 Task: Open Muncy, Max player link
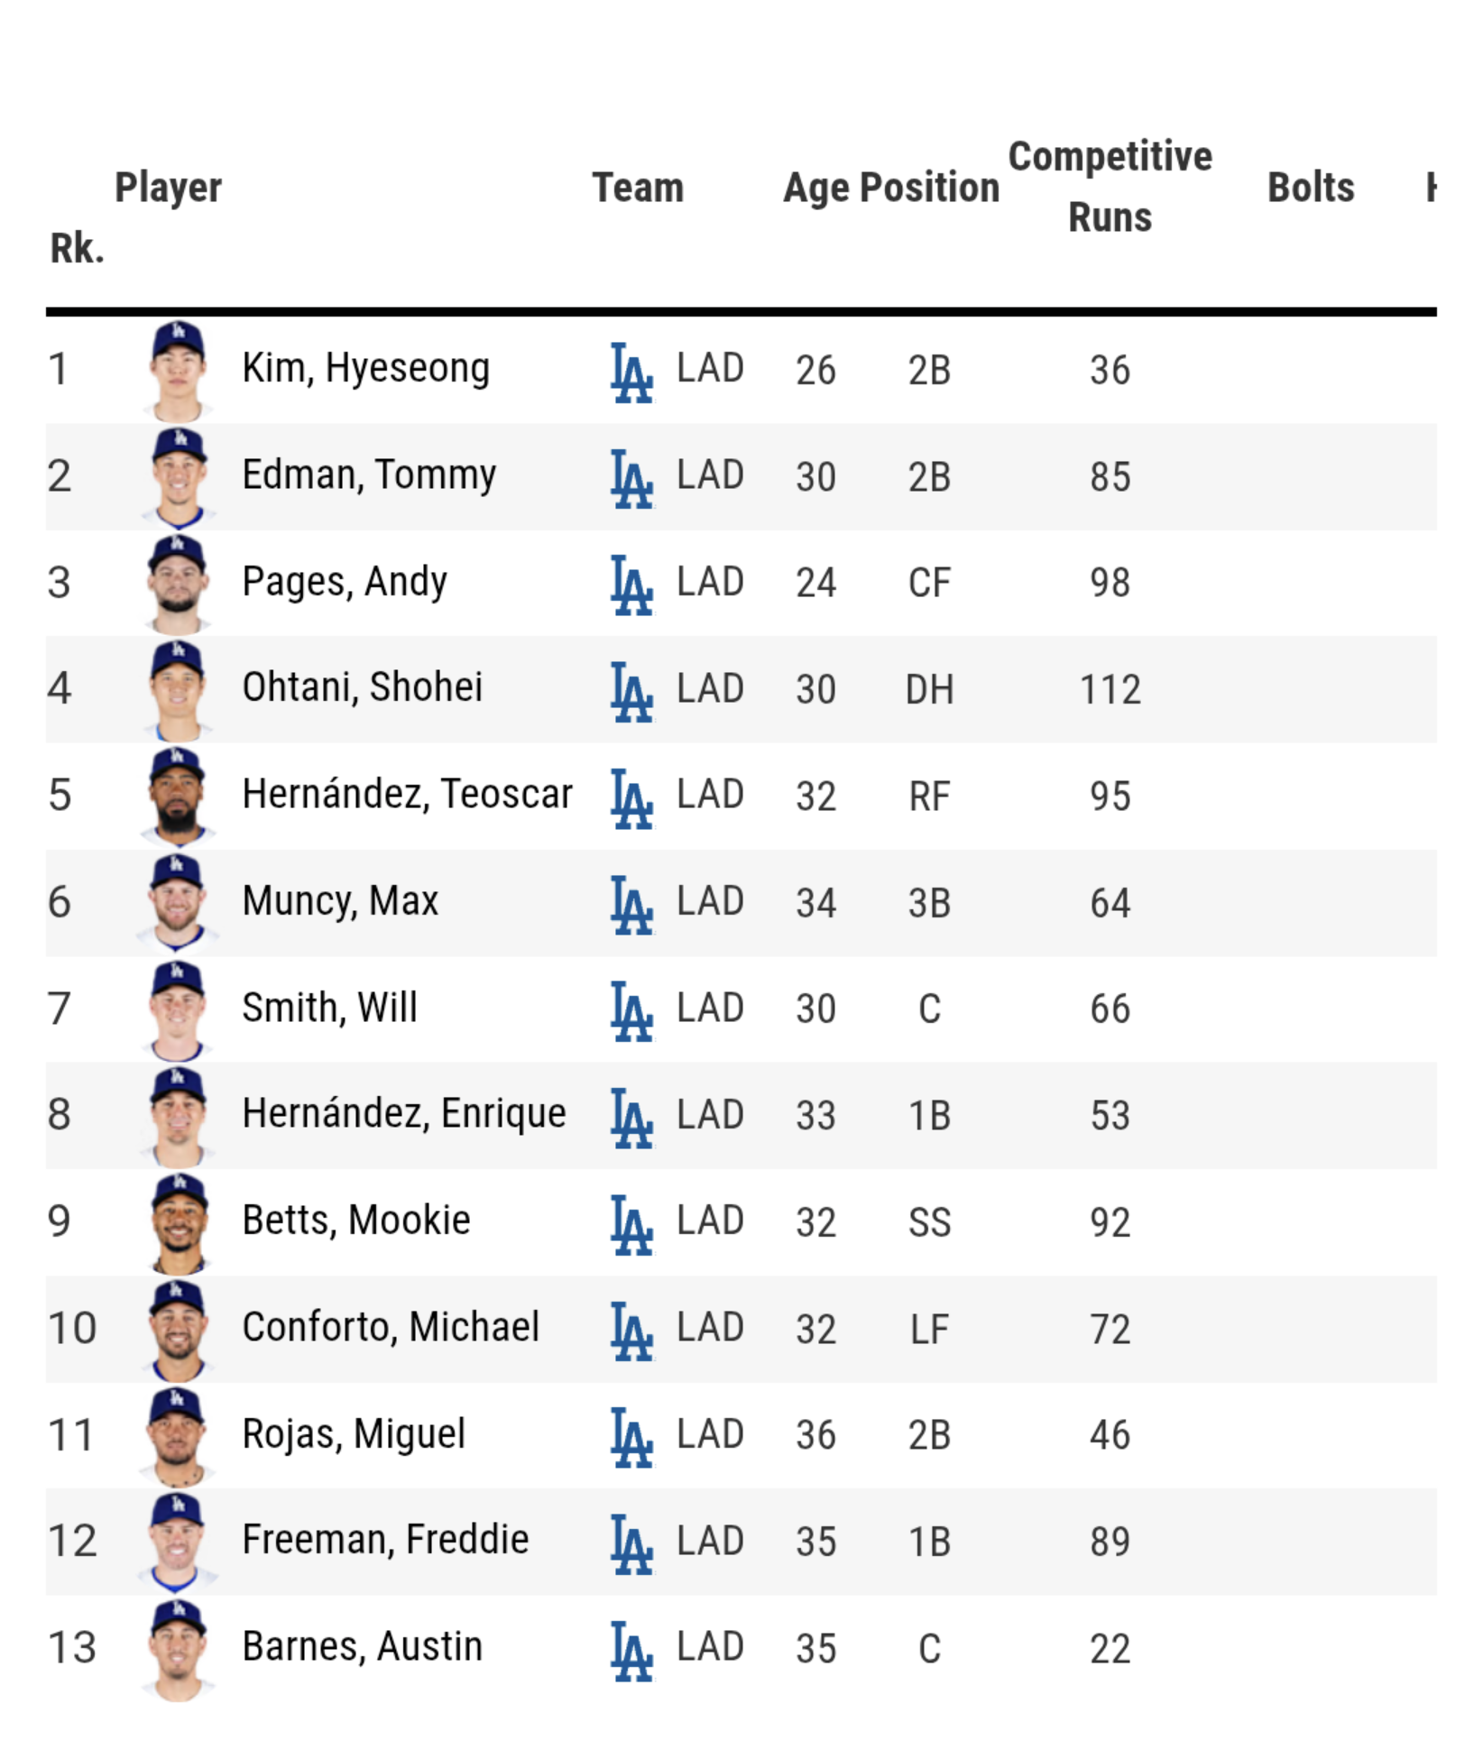(x=340, y=901)
